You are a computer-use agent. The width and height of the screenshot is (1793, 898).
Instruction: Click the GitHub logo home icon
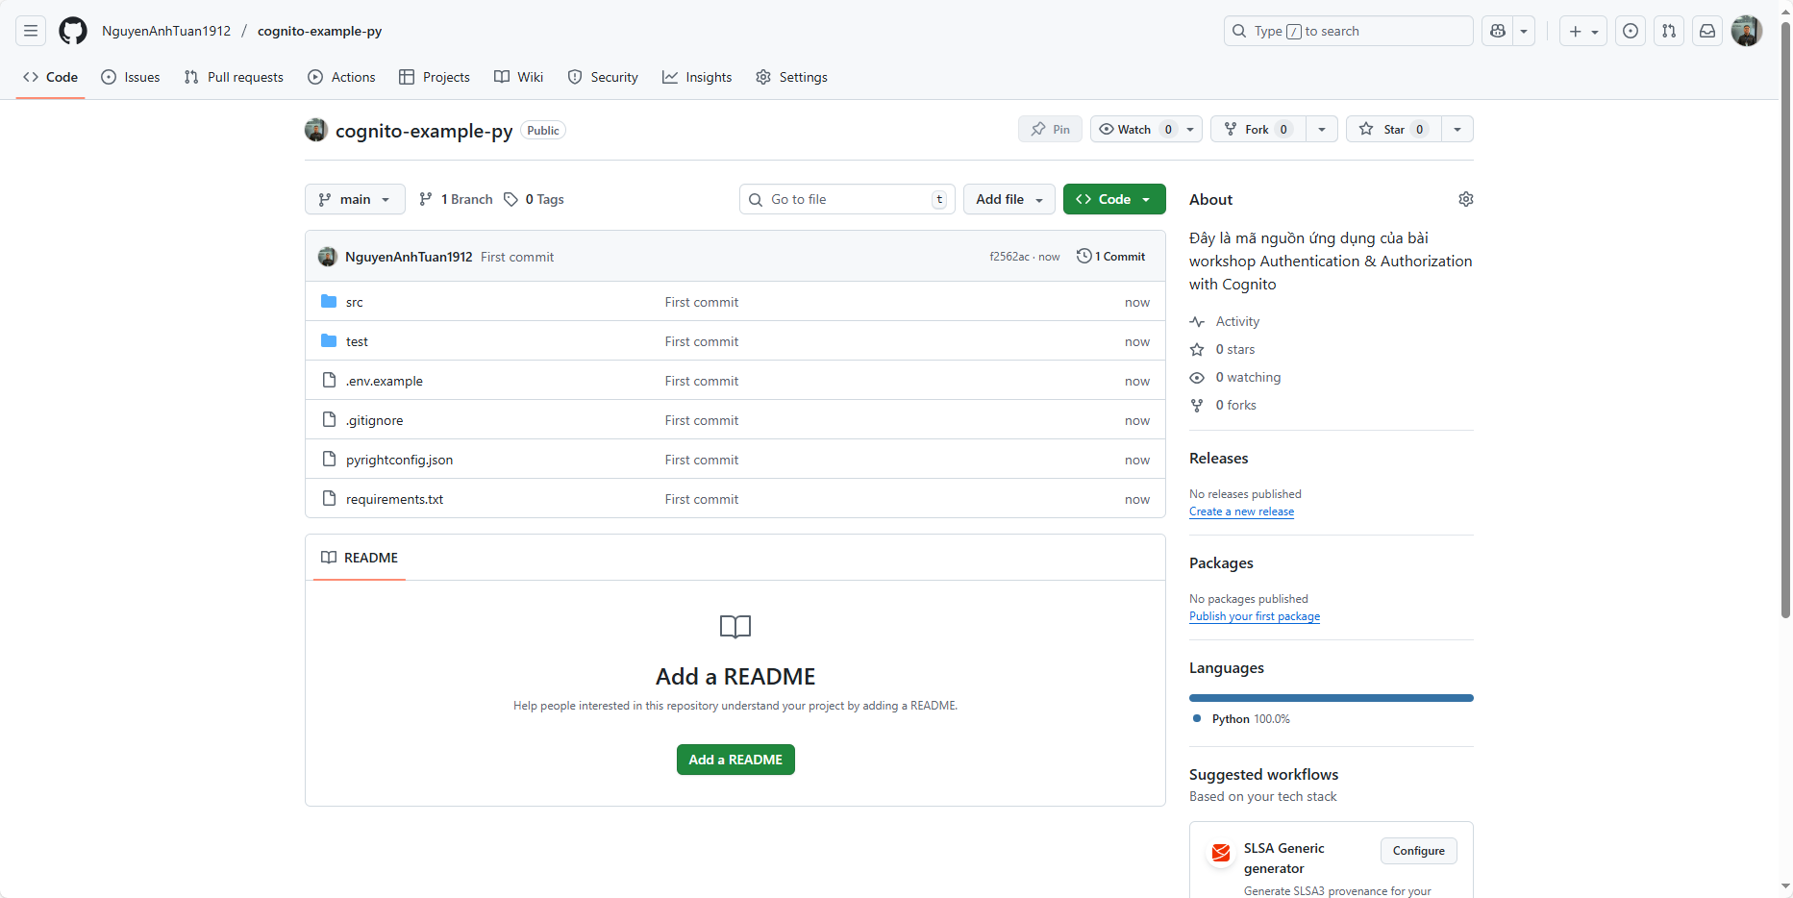(x=73, y=31)
